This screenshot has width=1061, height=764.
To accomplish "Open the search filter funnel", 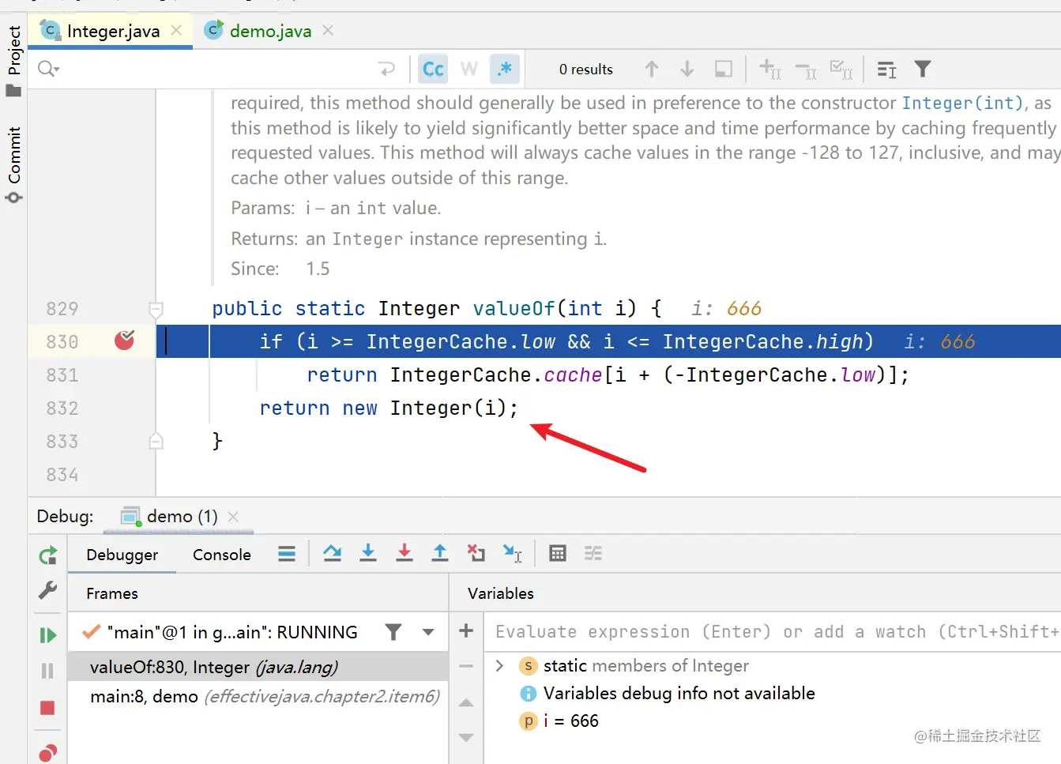I will coord(922,70).
